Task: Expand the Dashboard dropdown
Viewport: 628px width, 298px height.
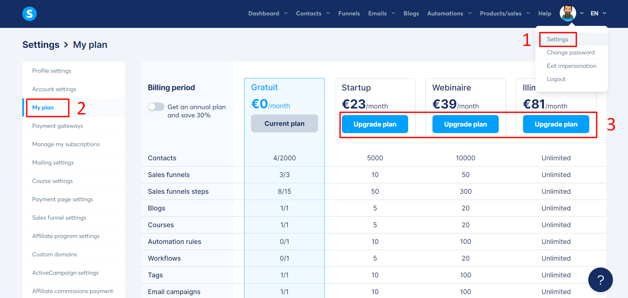Action: [267, 13]
